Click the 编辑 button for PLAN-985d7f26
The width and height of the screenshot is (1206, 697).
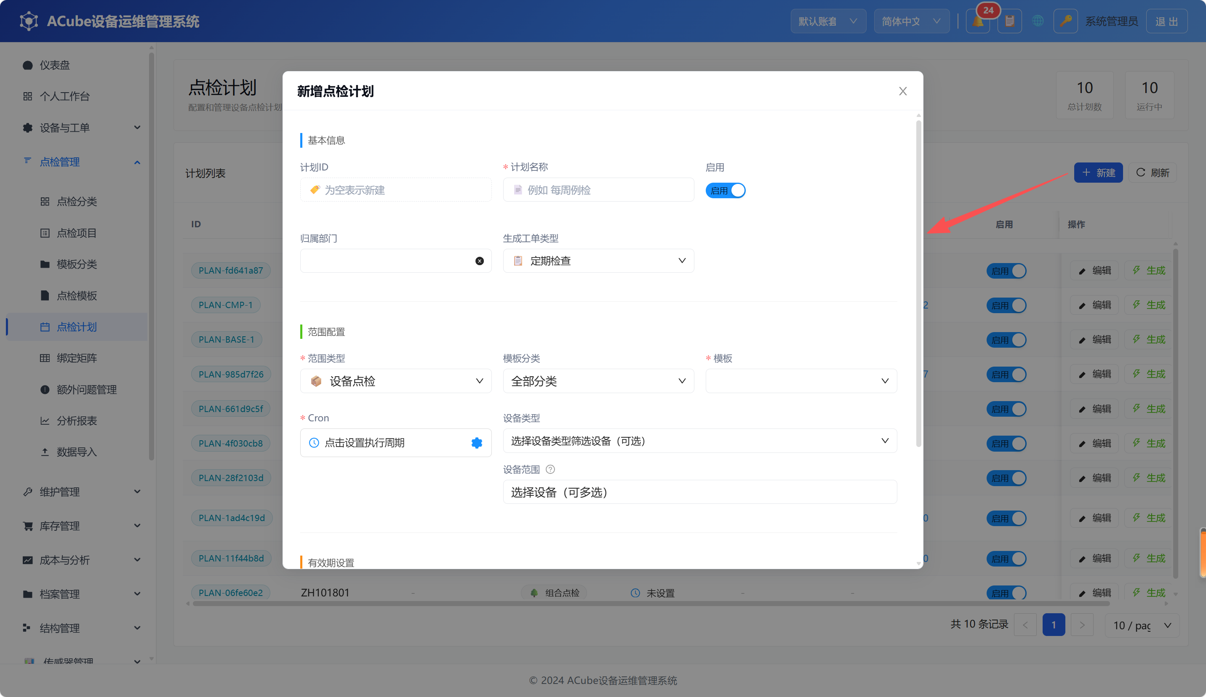click(1094, 374)
